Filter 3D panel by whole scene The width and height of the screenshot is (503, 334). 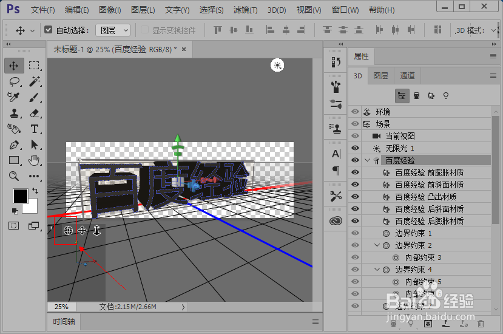tap(402, 96)
